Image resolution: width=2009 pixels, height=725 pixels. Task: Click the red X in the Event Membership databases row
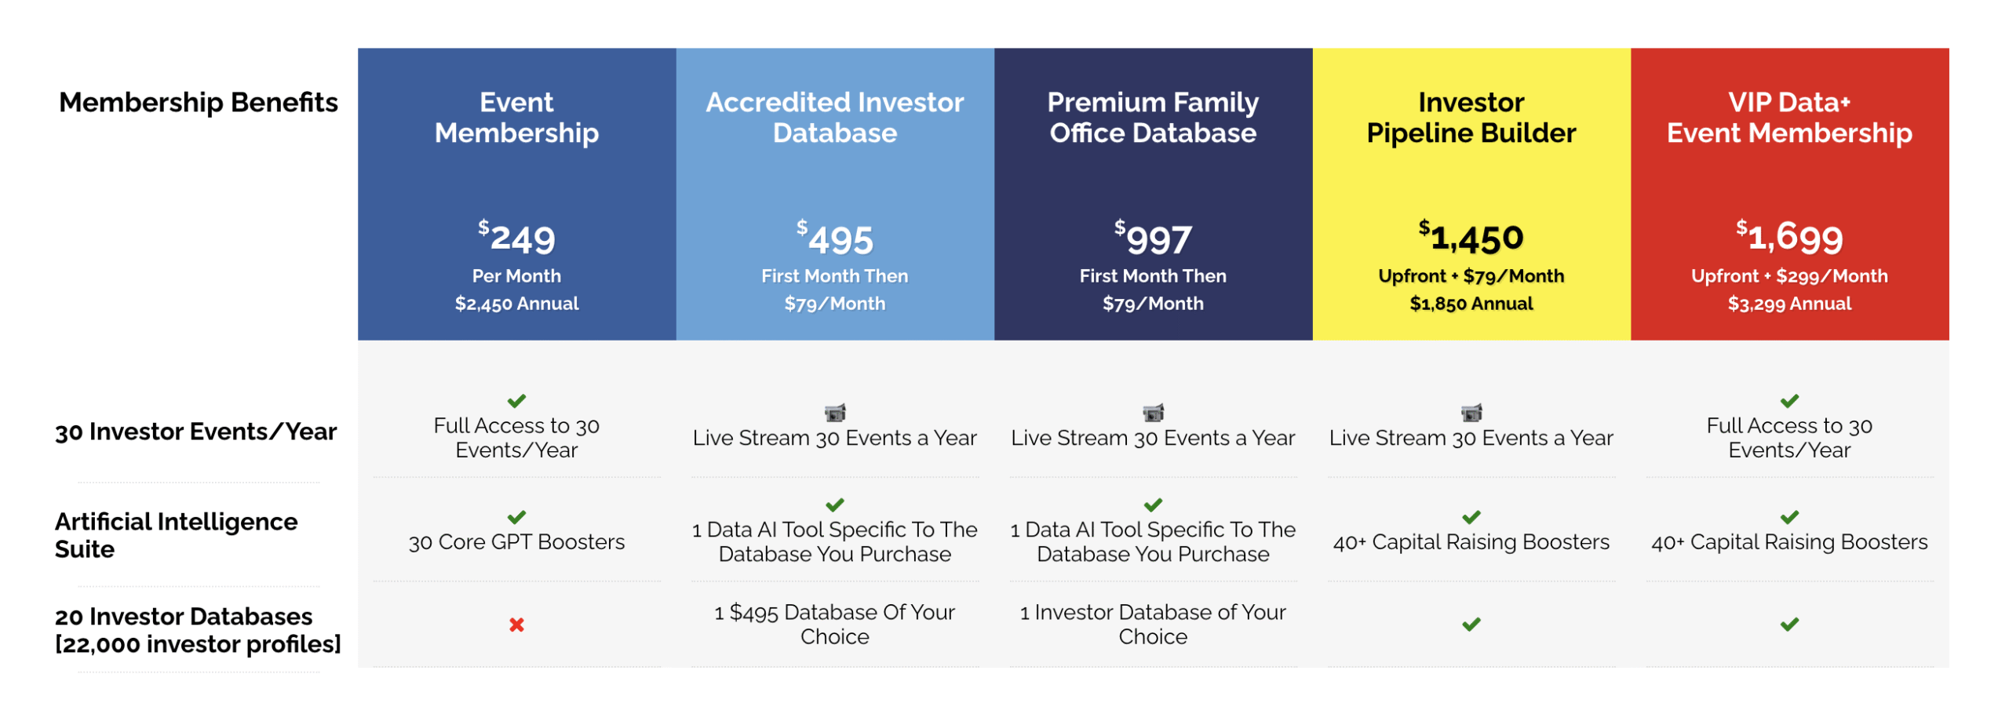tap(516, 625)
